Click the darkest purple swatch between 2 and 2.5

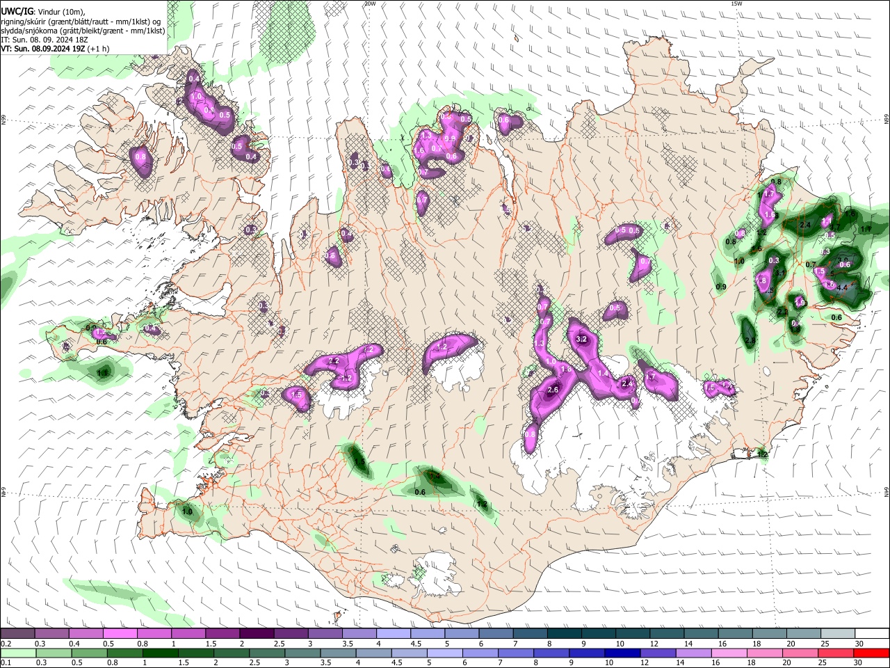(257, 634)
